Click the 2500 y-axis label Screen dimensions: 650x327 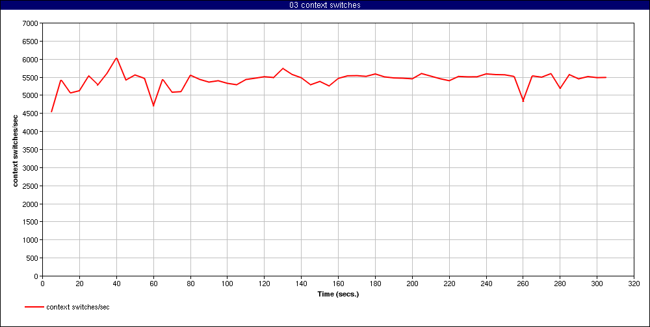[31, 186]
